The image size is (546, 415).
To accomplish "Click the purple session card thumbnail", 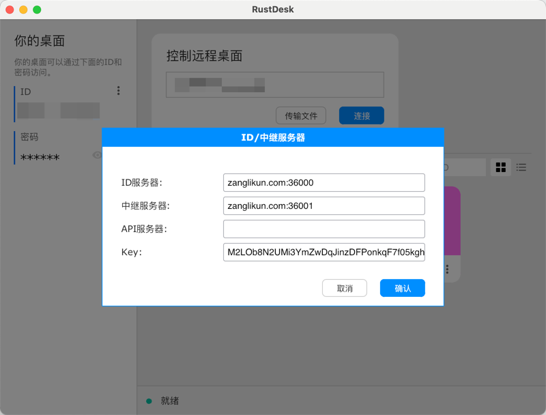I will point(452,218).
